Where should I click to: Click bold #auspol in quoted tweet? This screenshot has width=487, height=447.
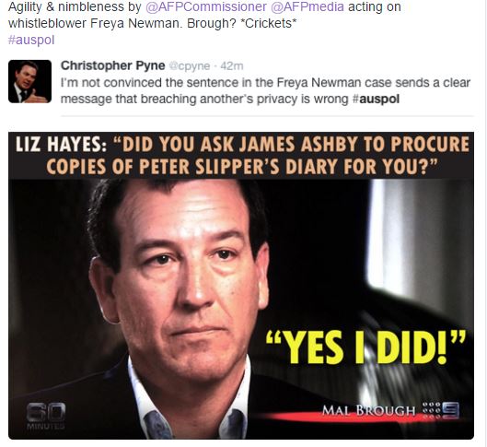coord(376,100)
